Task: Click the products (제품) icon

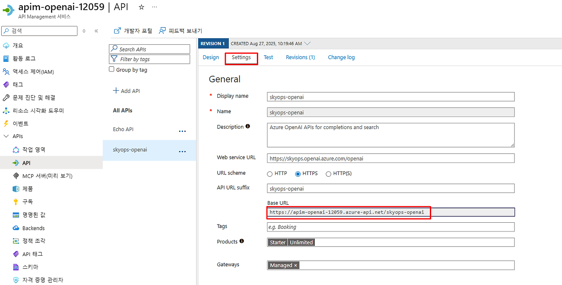Action: (16, 189)
